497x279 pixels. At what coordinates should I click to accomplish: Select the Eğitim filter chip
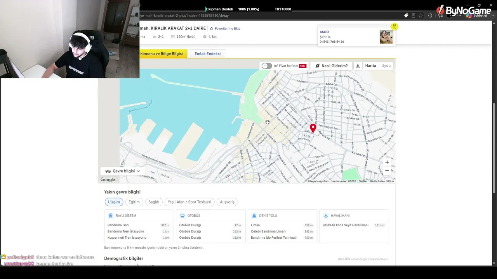pos(134,202)
